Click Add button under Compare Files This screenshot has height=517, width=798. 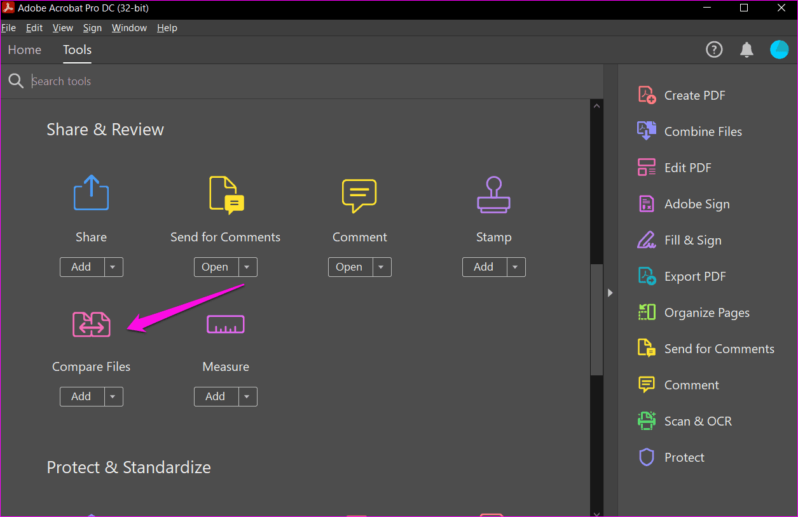(x=81, y=396)
